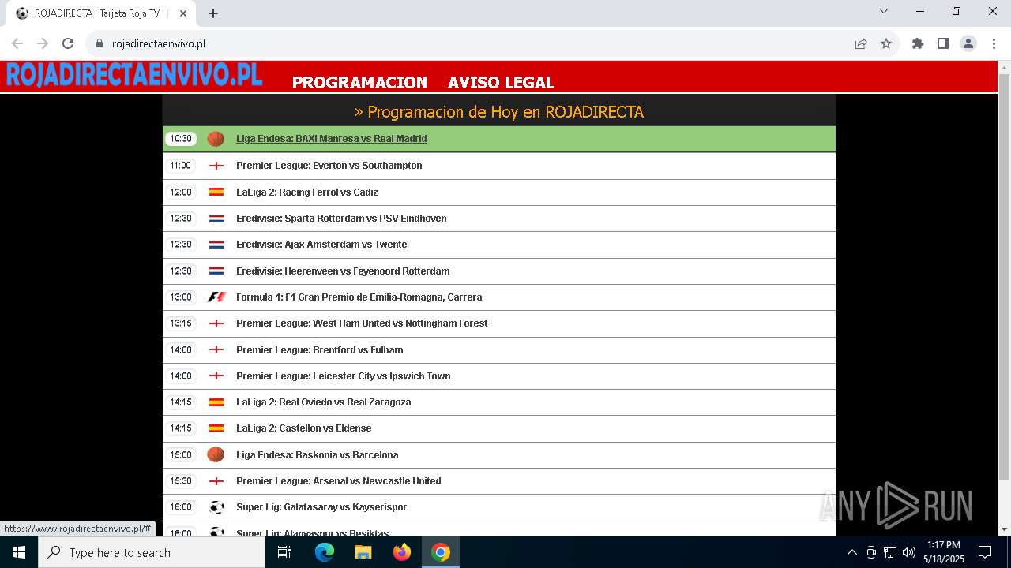Bookmark this page with the star icon
This screenshot has height=568, width=1011.
pos(886,43)
